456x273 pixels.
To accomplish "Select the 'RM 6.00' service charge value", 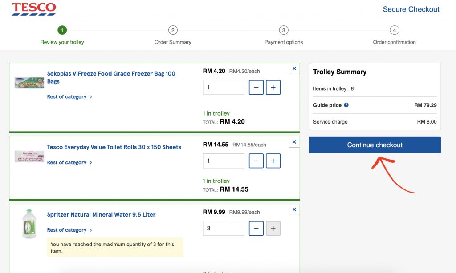I will click(x=427, y=122).
